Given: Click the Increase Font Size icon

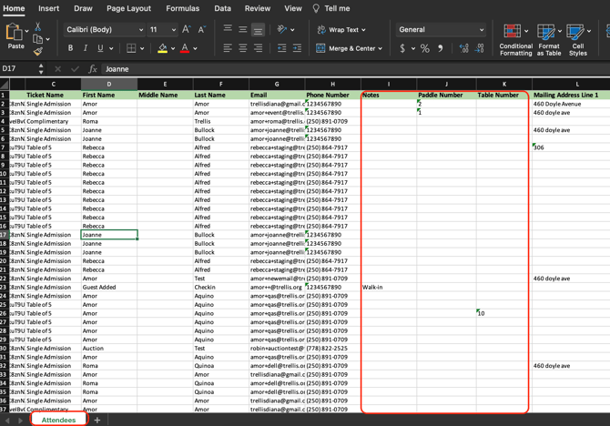Looking at the screenshot, I should [187, 30].
